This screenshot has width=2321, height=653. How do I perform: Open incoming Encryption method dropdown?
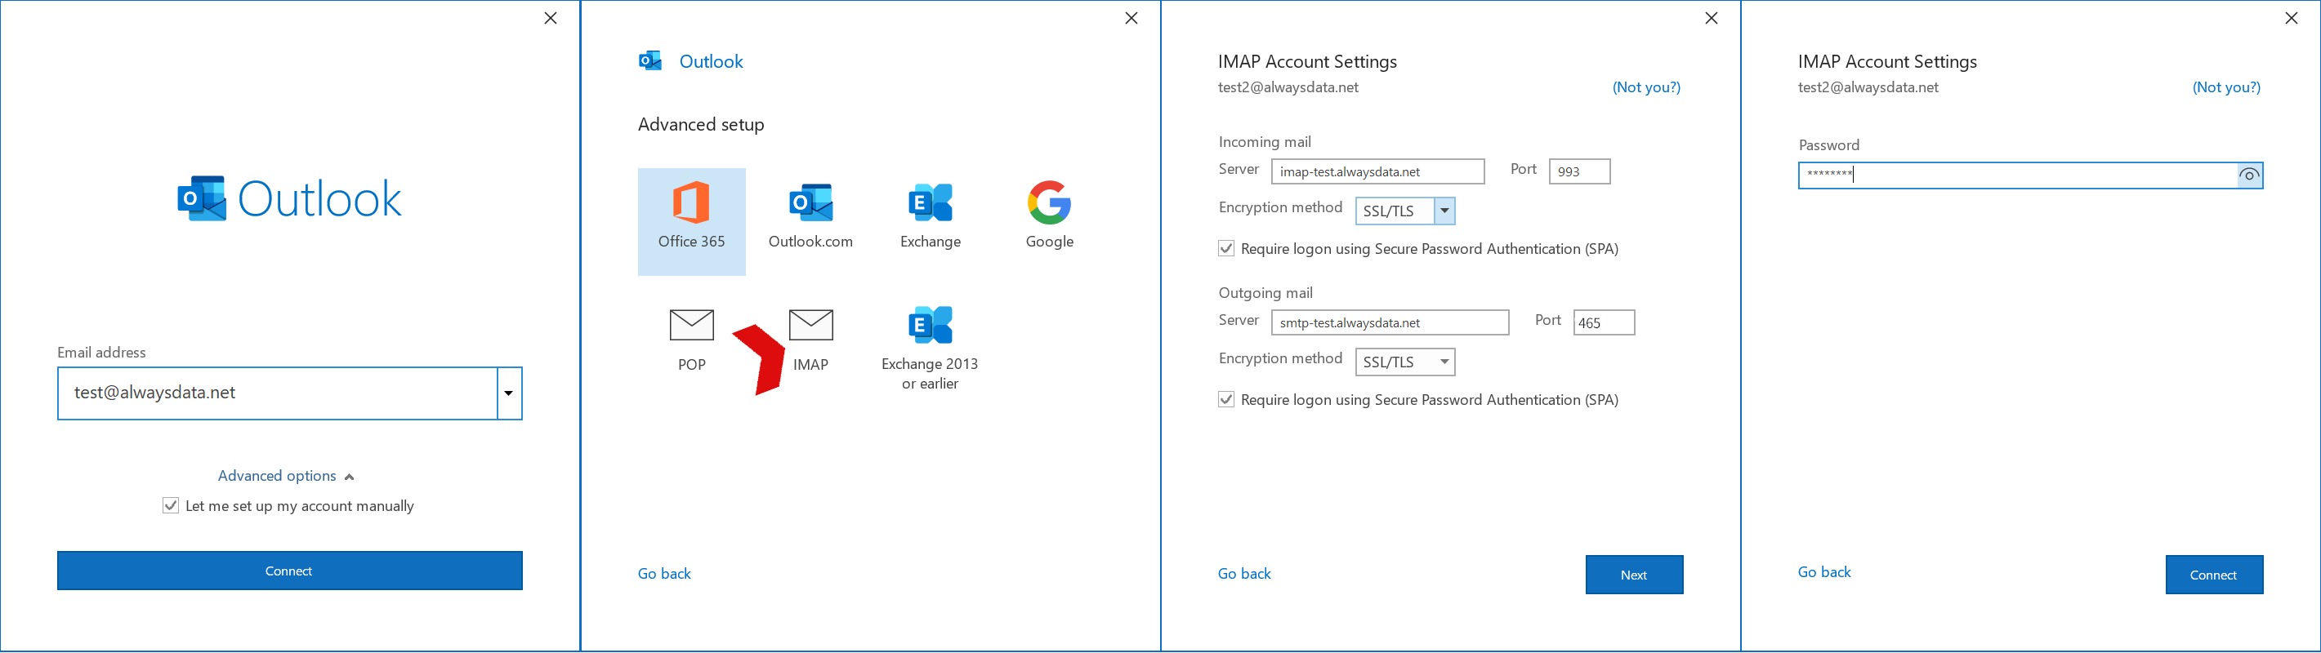click(1444, 211)
